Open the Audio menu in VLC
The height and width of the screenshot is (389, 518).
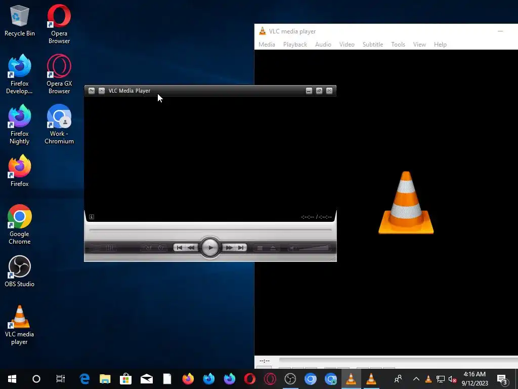(323, 45)
